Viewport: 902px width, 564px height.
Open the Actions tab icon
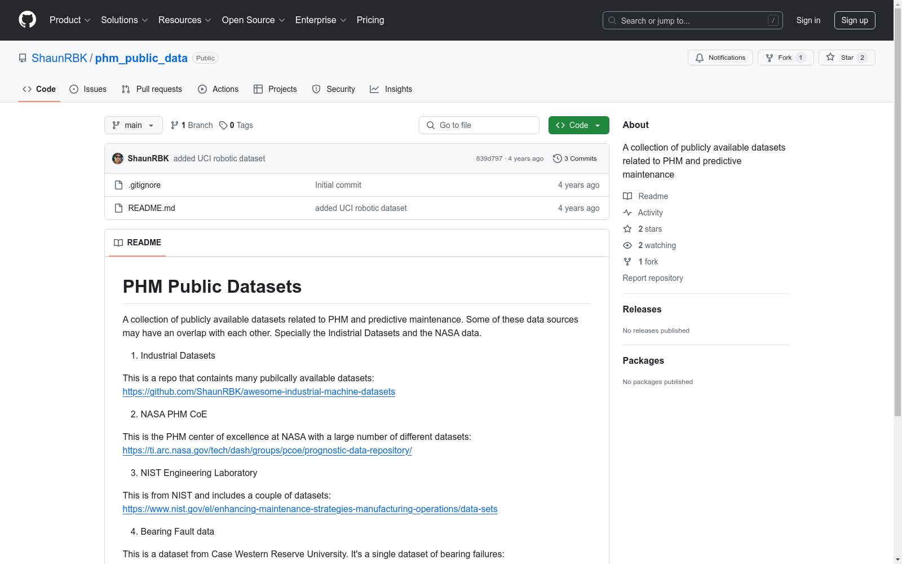click(x=202, y=89)
